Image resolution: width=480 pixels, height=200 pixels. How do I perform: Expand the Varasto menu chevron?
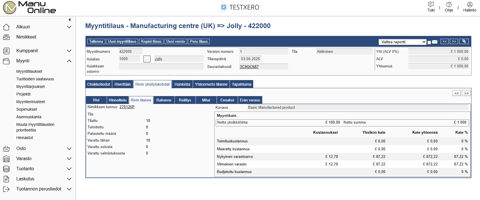click(69, 159)
